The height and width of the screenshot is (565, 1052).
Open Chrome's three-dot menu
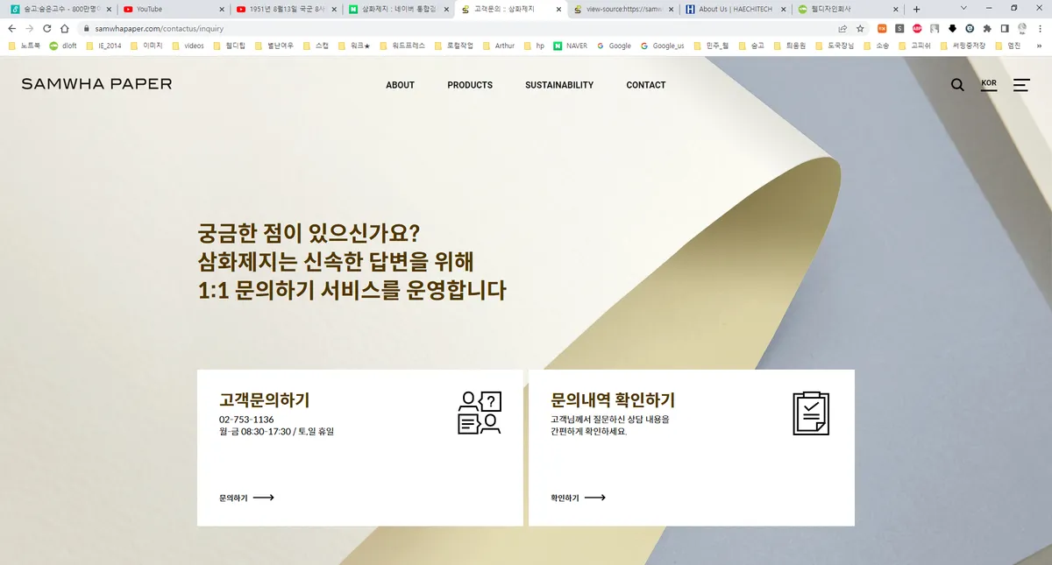coord(1040,28)
